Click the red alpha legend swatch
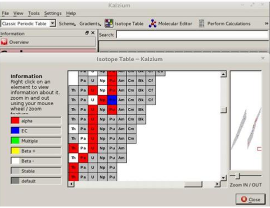Viewport: 270px width, 208px height. pos(15,121)
